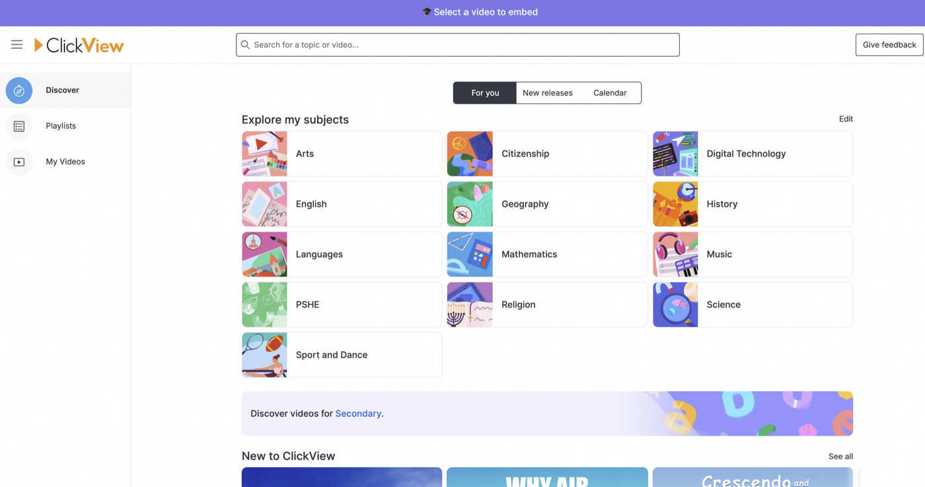Open the Sport and Dance subject
Image resolution: width=925 pixels, height=487 pixels.
(342, 355)
